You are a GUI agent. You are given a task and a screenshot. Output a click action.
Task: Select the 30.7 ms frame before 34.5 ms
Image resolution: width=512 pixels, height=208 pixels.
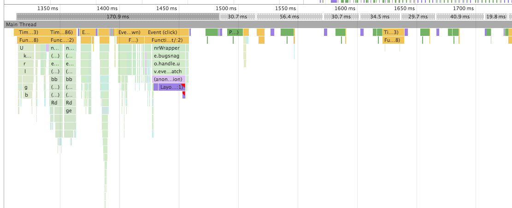coord(341,17)
